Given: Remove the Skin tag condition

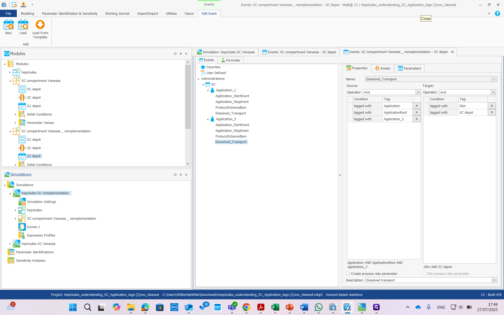Looking at the screenshot, I should point(492,106).
